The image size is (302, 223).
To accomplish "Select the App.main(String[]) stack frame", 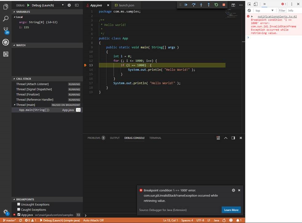I will [47, 110].
